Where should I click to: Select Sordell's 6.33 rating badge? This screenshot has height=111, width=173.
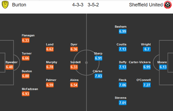[74, 67]
